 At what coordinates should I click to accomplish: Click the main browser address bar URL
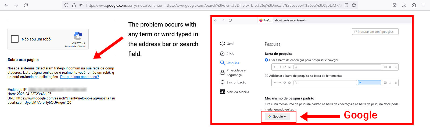[x=214, y=5]
